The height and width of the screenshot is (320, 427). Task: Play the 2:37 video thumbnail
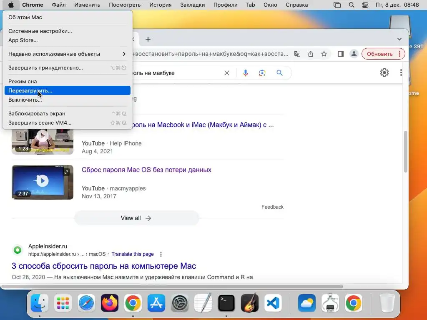point(43,182)
